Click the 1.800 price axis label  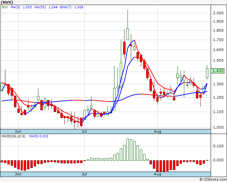[218, 31]
